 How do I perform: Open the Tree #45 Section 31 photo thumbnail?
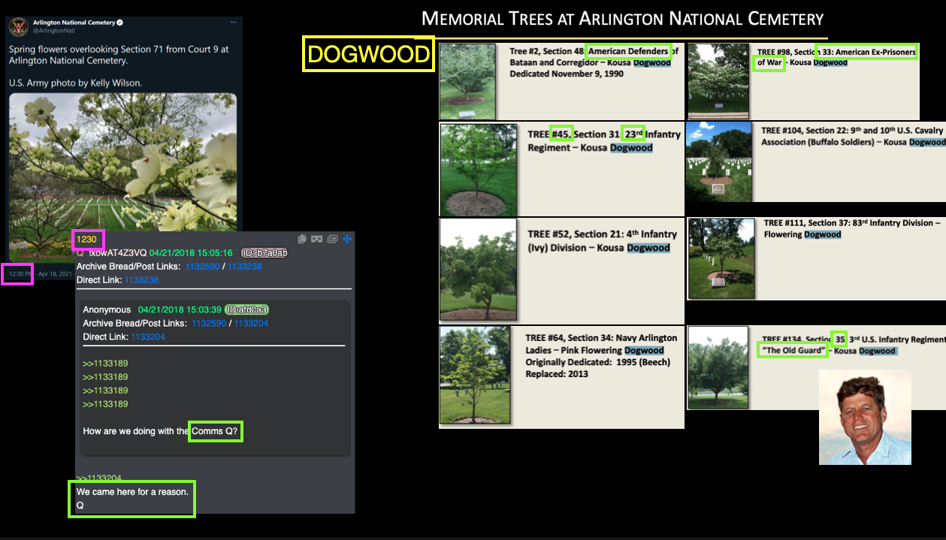coord(478,170)
